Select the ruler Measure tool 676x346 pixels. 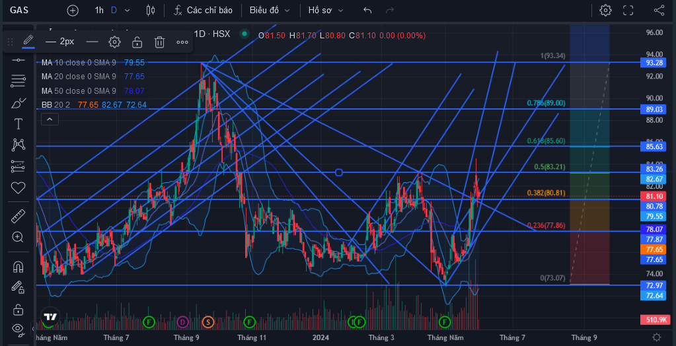[x=18, y=215]
